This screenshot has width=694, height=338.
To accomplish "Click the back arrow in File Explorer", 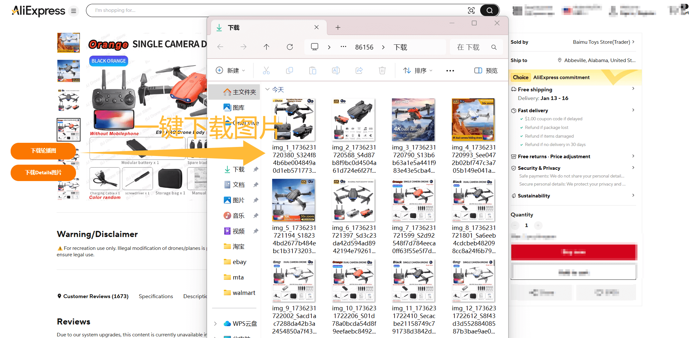I will click(x=220, y=47).
